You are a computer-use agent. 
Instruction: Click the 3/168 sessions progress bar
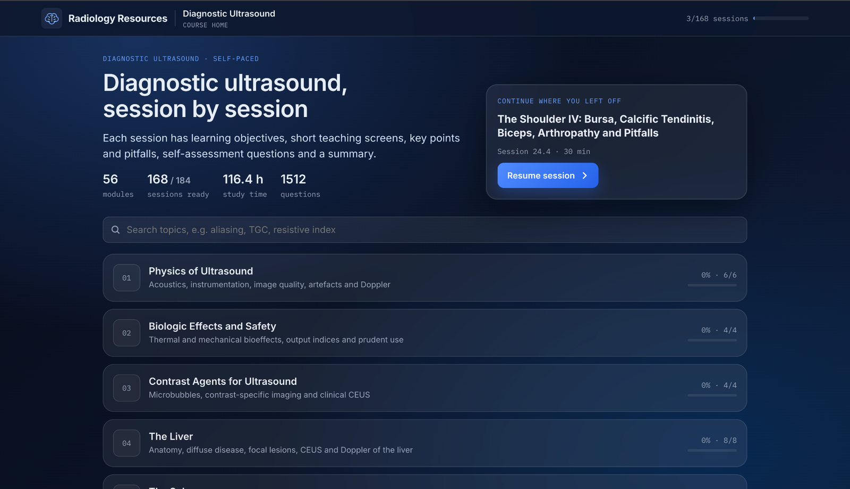point(781,18)
